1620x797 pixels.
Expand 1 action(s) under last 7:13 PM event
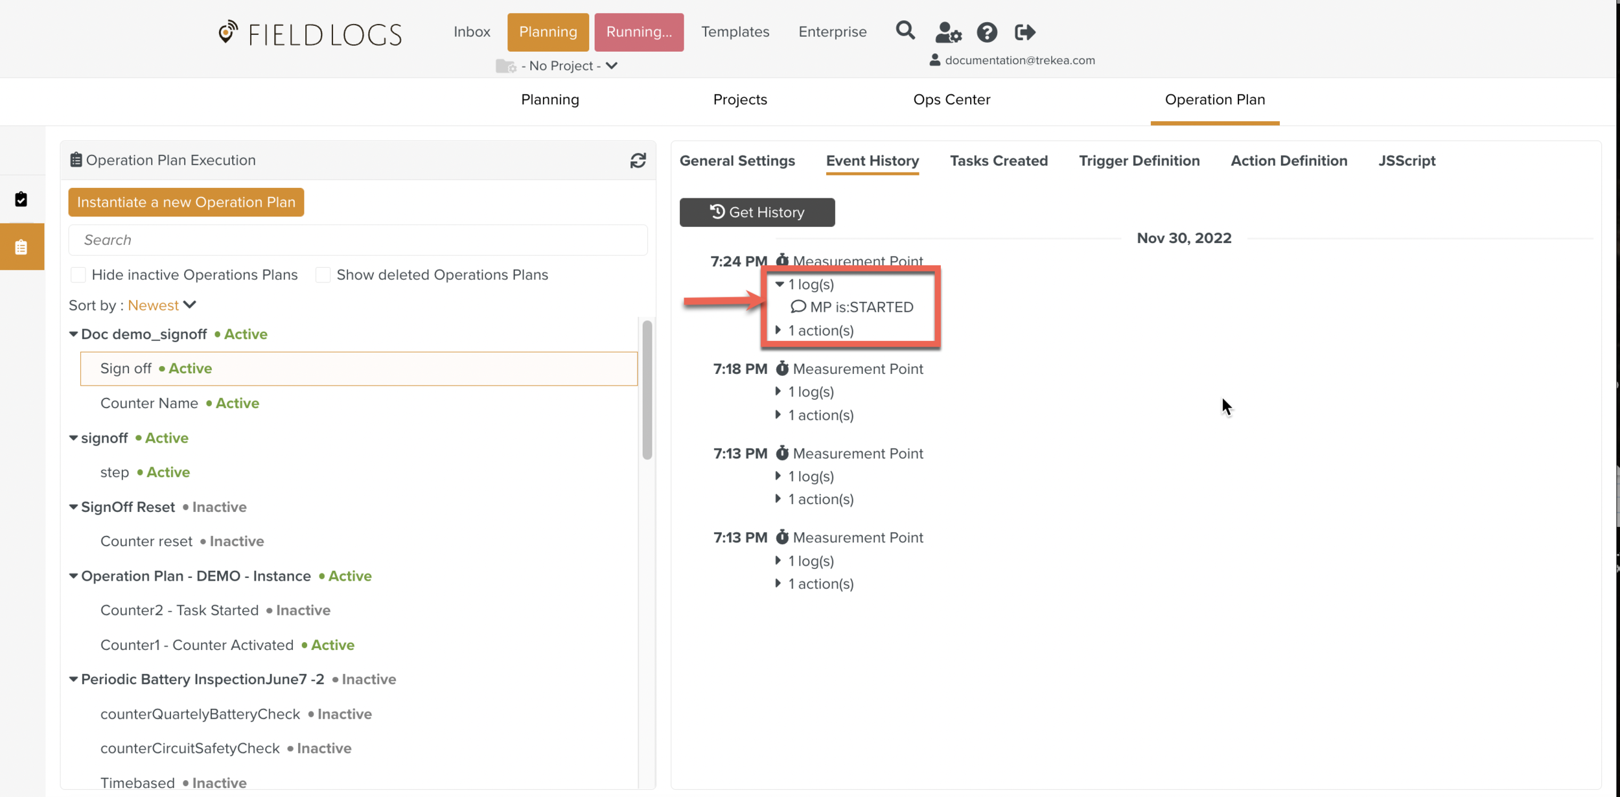tap(778, 584)
